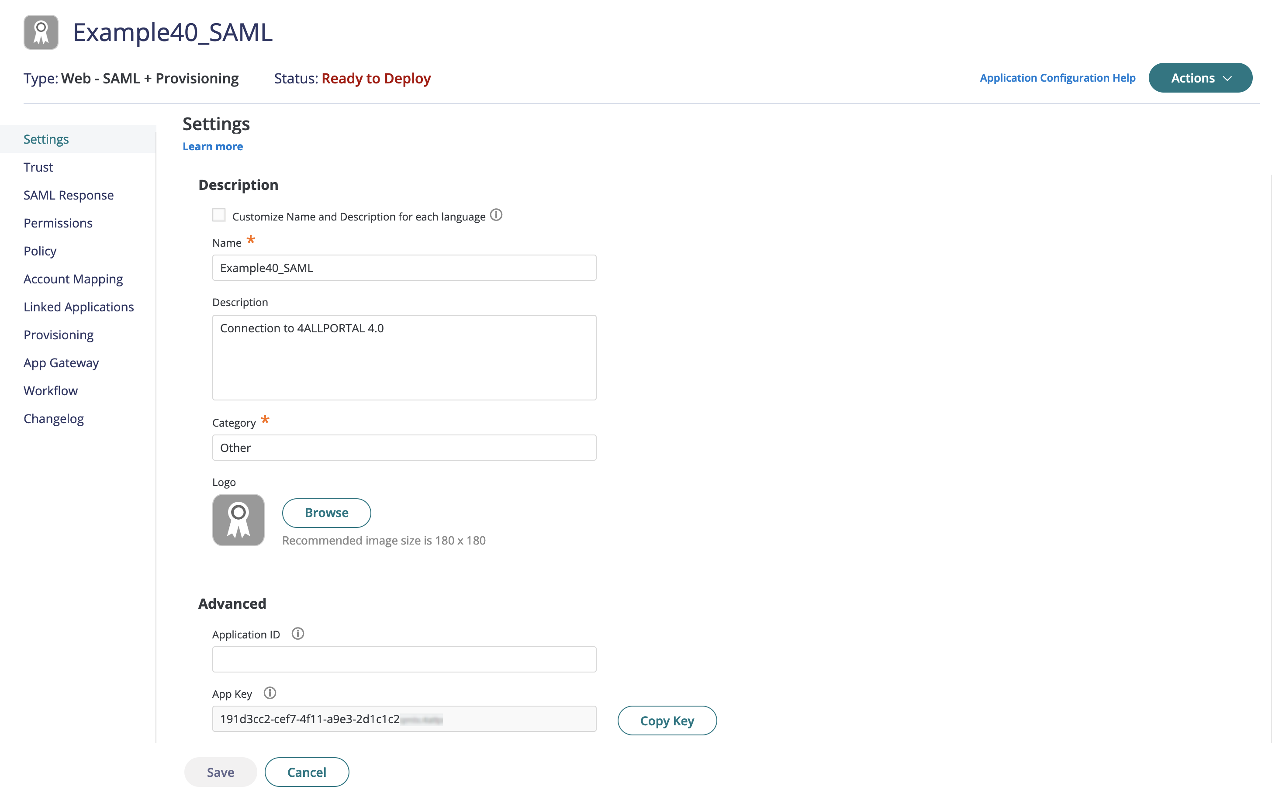Image resolution: width=1272 pixels, height=800 pixels.
Task: Click the info icon beside Customize Name checkbox
Action: (x=496, y=215)
